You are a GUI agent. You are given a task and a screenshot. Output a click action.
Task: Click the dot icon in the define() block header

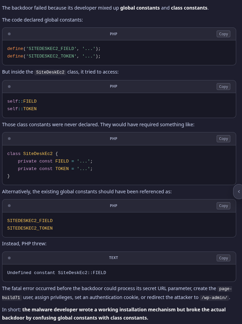(9, 34)
